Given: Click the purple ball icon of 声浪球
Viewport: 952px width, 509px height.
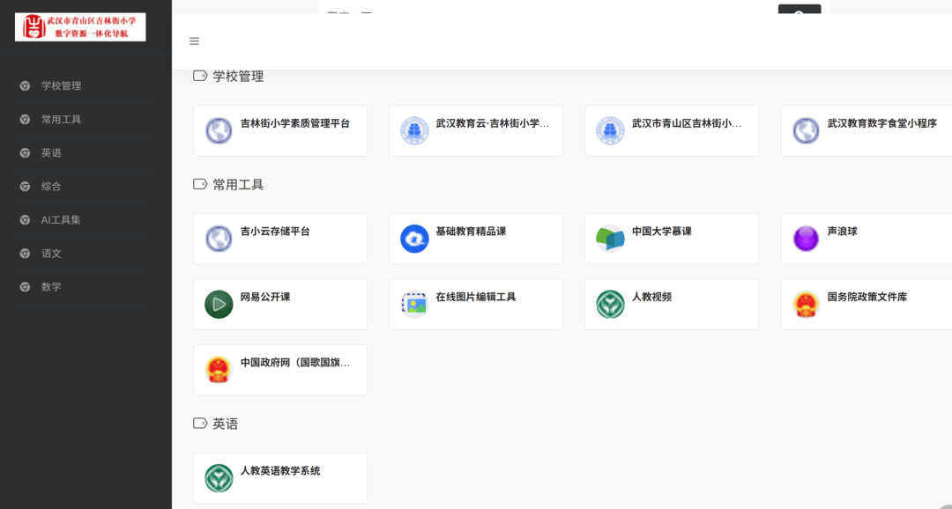Looking at the screenshot, I should 807,239.
